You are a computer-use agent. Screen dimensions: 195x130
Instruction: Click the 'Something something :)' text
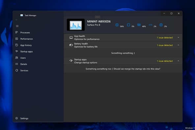click(123, 53)
